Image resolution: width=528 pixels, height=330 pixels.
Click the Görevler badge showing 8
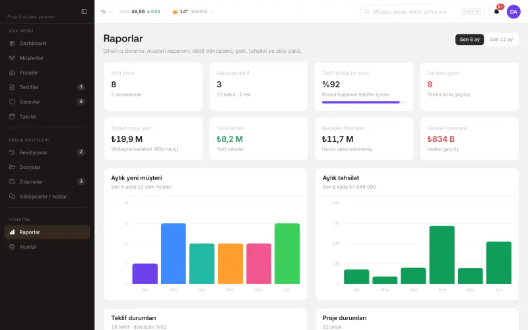coord(81,102)
